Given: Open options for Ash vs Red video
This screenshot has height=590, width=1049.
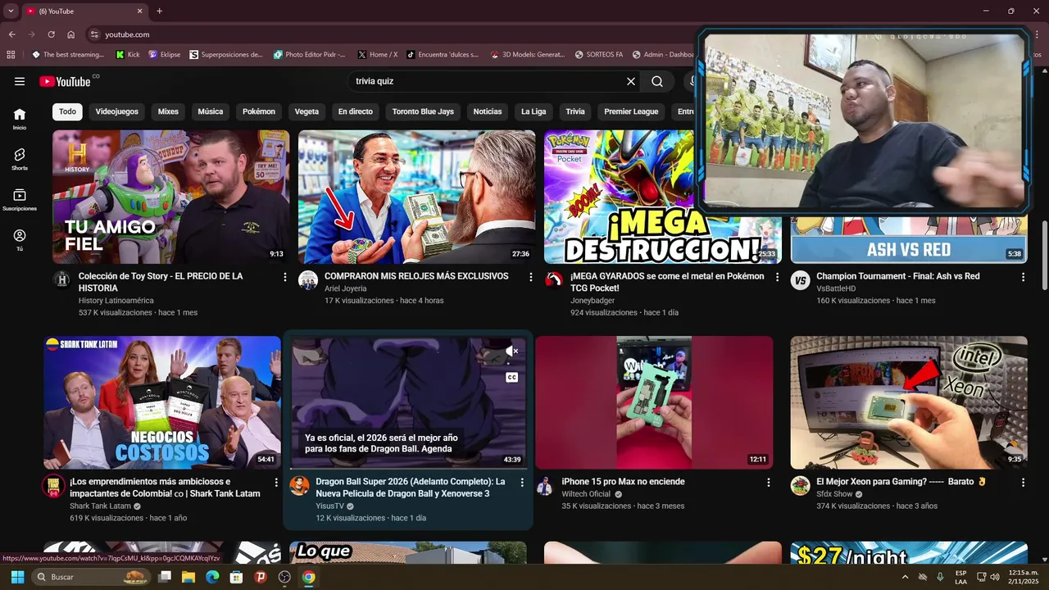Looking at the screenshot, I should [x=1023, y=277].
